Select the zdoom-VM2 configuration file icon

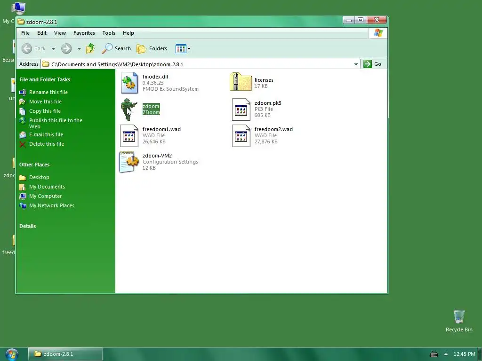(129, 162)
